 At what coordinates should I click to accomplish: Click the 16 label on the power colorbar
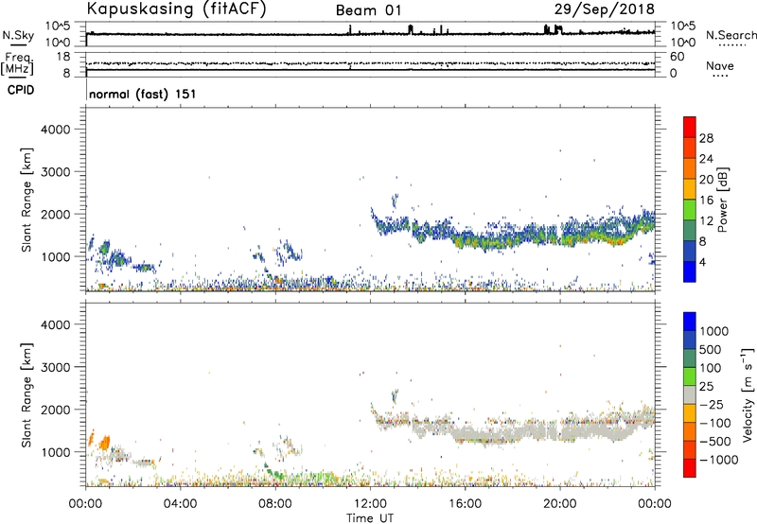(x=706, y=201)
